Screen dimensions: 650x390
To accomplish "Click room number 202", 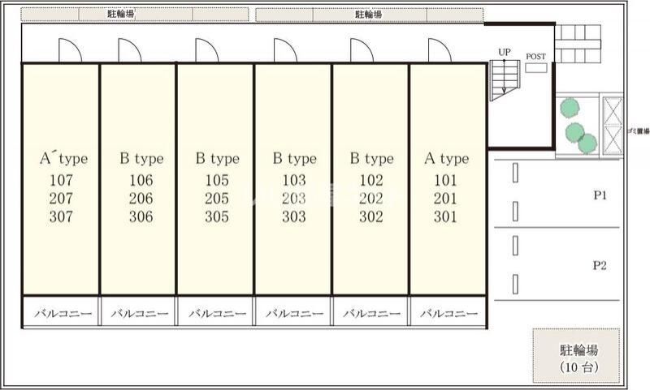I will [x=371, y=199].
